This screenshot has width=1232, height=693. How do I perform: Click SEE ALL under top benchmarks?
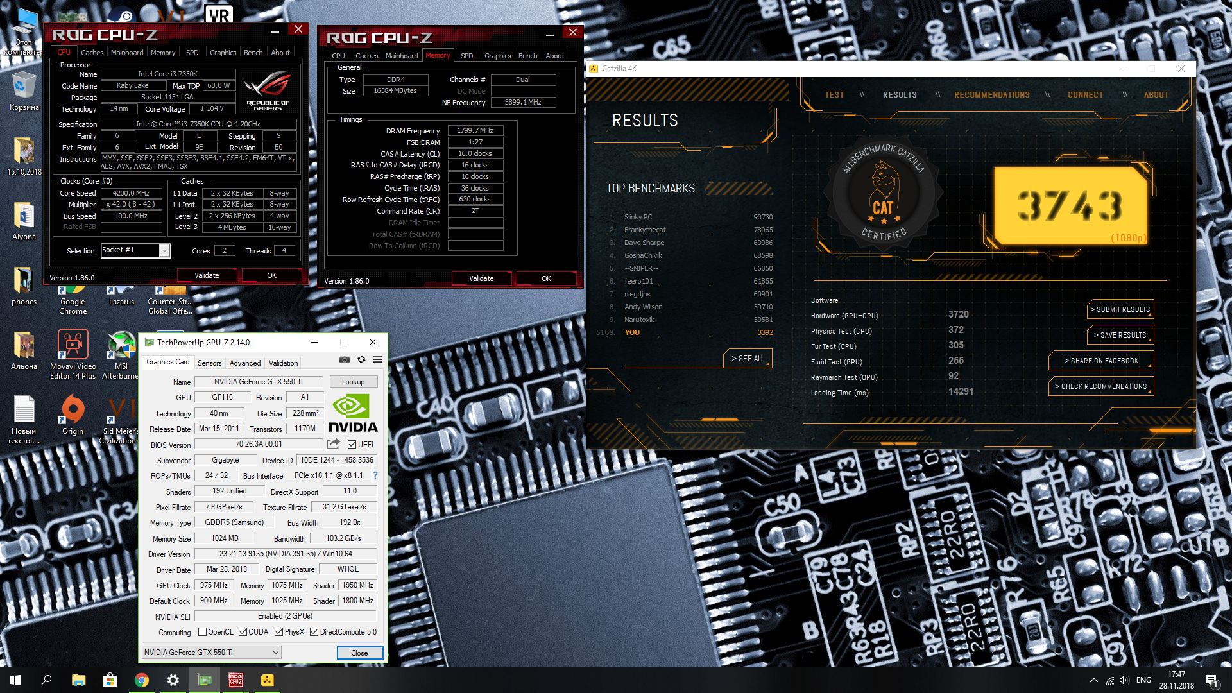click(748, 359)
